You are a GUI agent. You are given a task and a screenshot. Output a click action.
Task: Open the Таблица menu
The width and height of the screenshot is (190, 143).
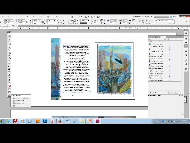42,17
